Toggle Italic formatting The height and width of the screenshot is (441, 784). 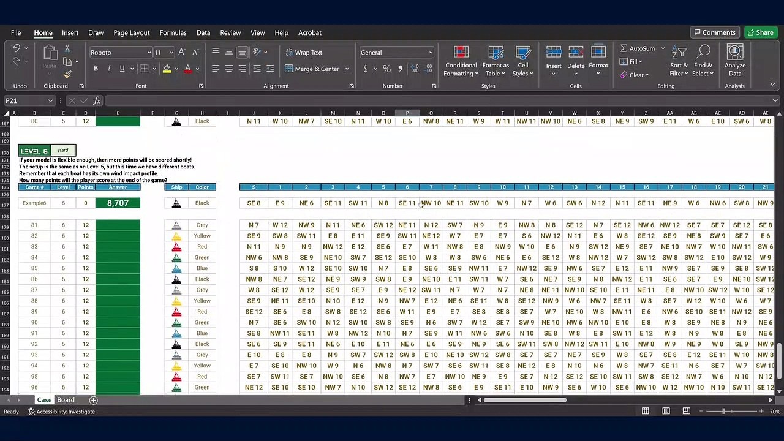coord(109,69)
